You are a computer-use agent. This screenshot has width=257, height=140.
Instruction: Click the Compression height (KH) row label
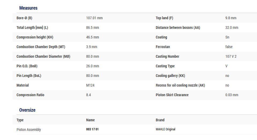point(35,37)
